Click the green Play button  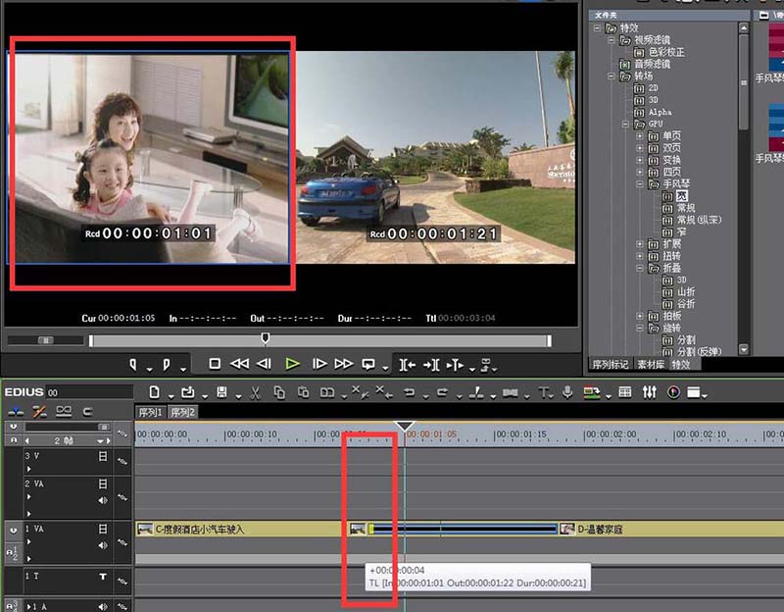[292, 363]
